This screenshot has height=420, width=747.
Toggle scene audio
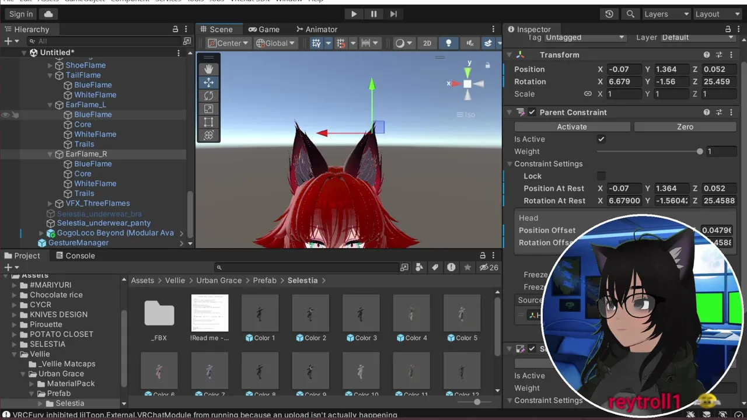[x=469, y=43]
